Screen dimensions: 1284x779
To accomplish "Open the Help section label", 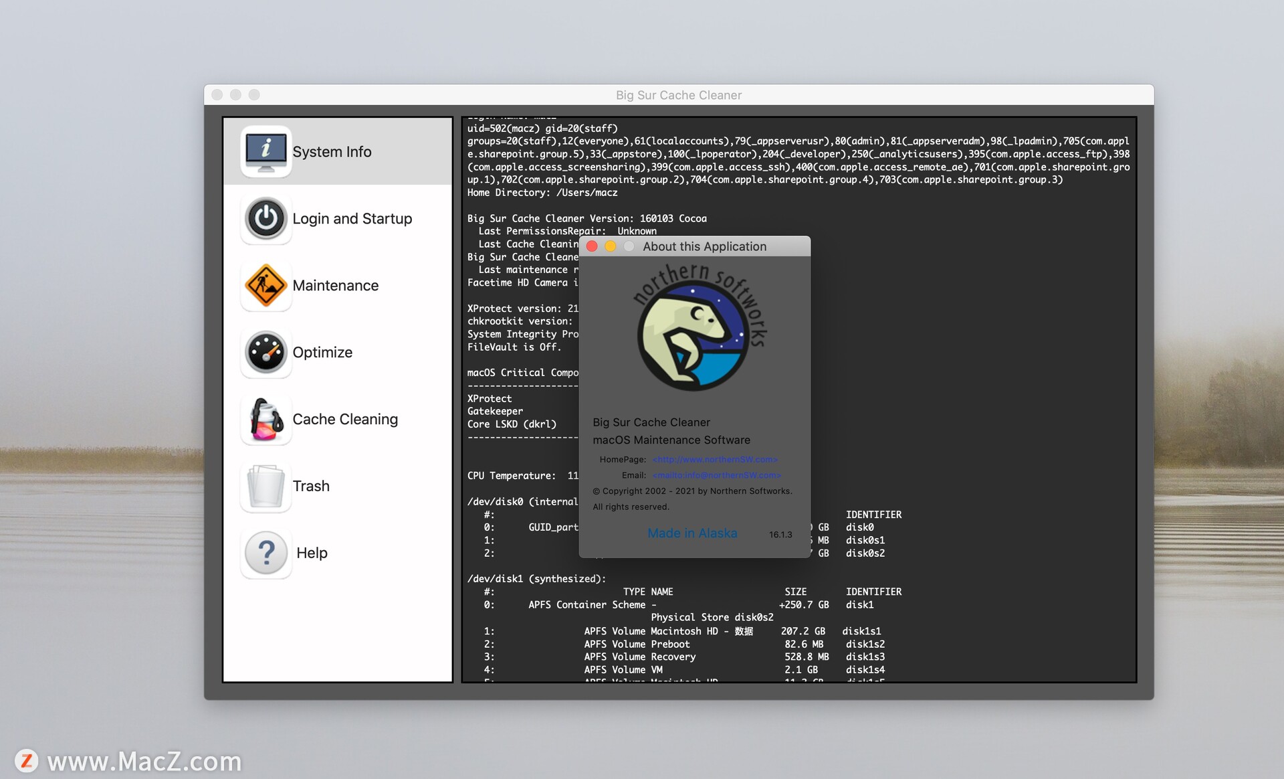I will coord(312,553).
